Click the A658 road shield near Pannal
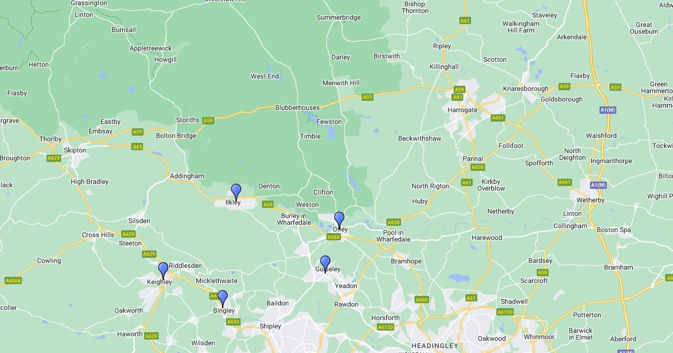Viewport: 673px width, 353px height. [478, 167]
